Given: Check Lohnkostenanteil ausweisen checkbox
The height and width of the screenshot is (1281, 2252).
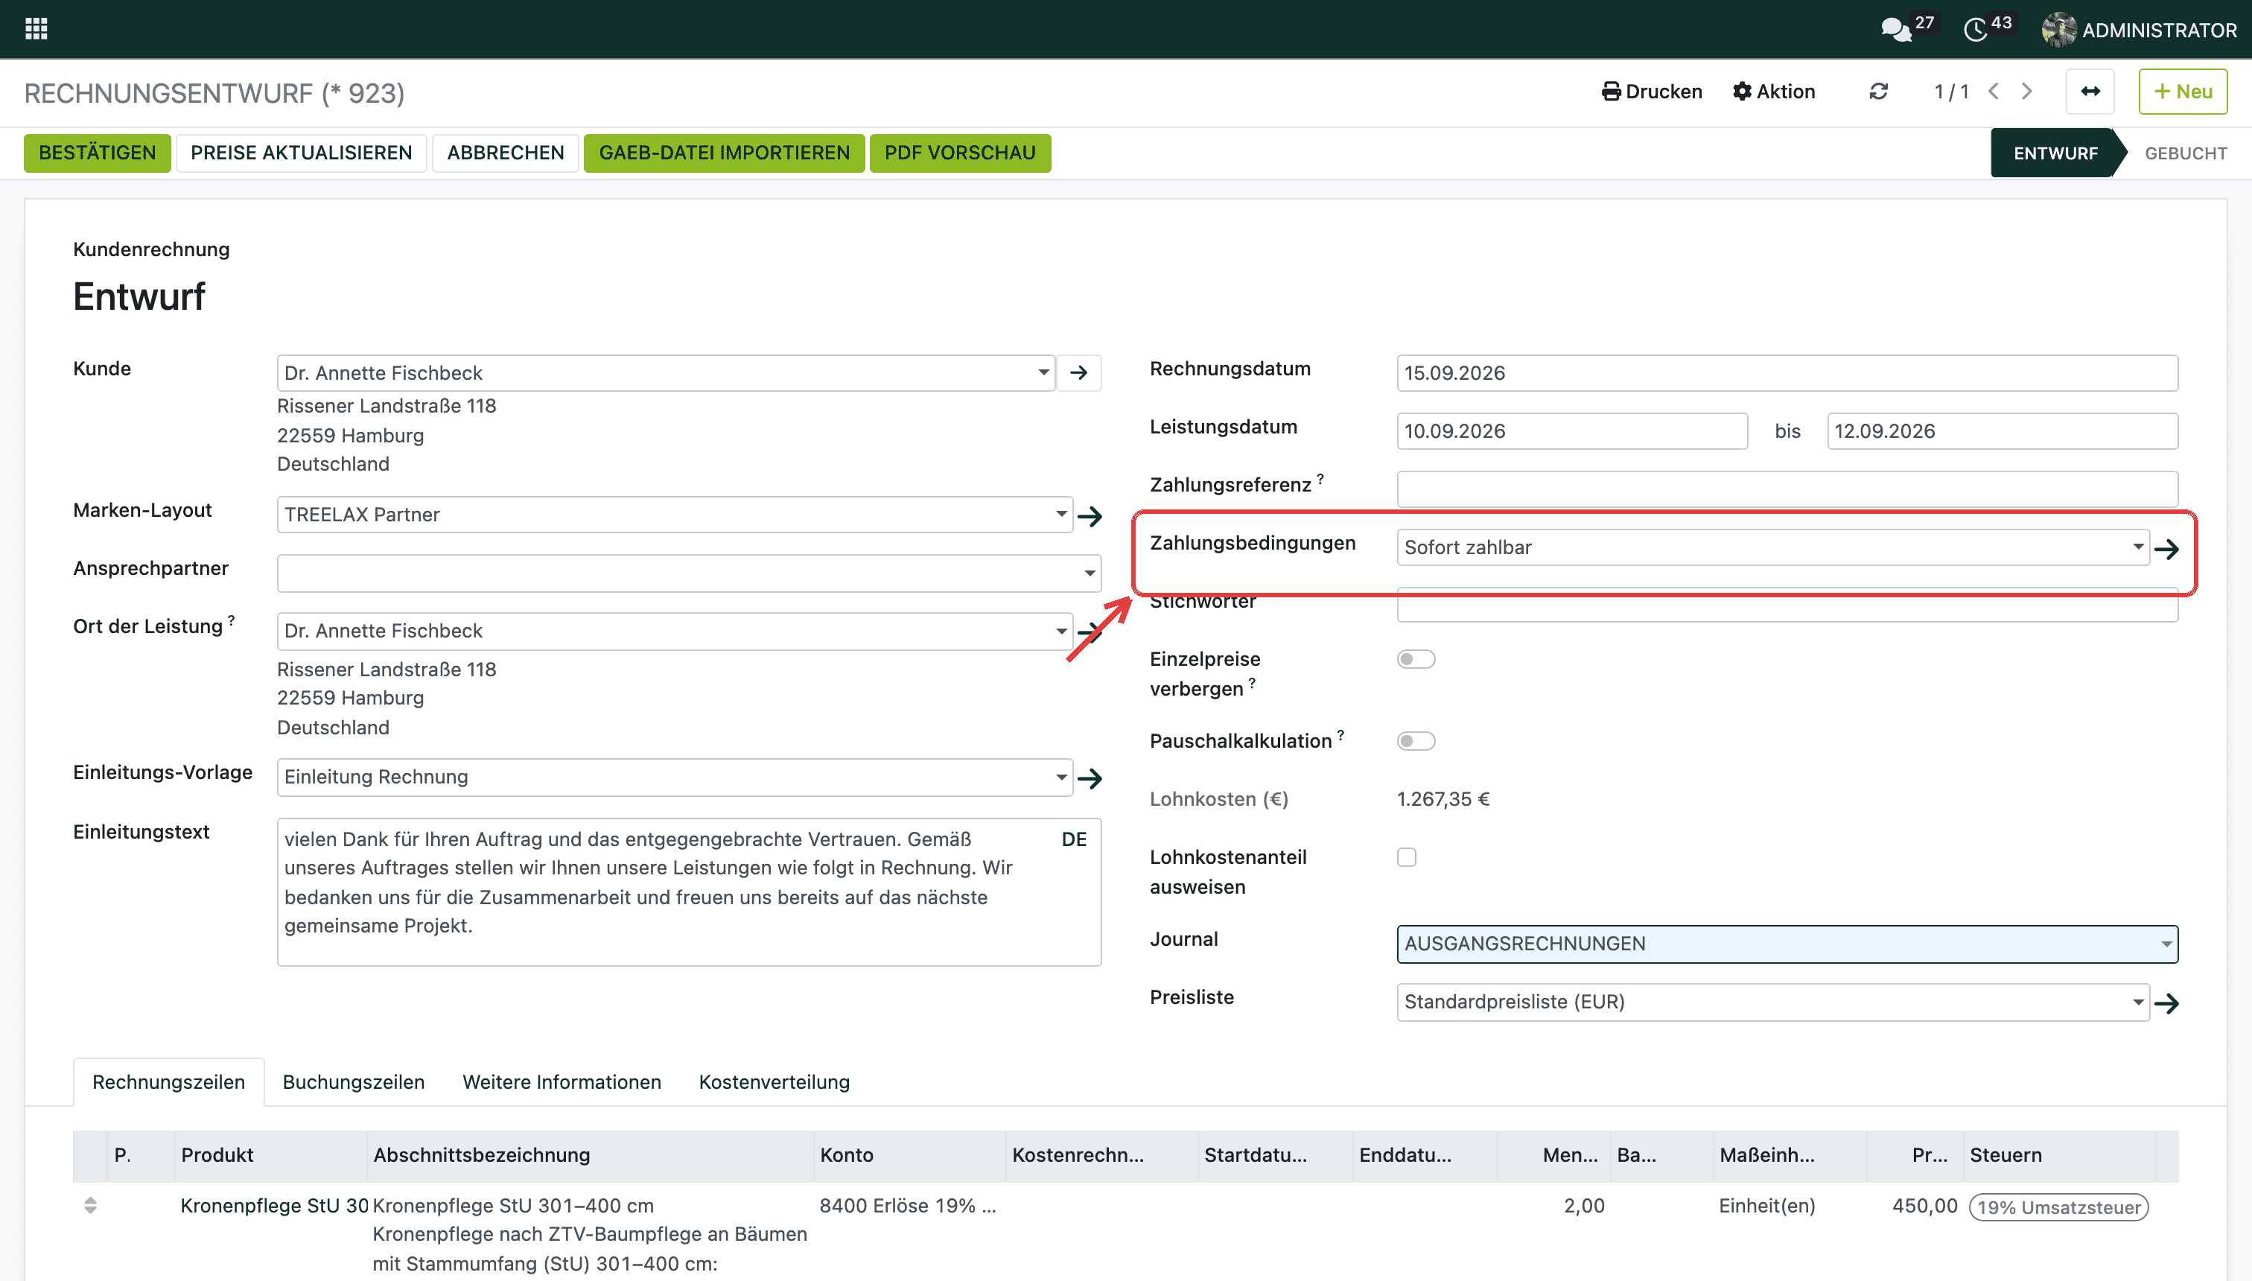Looking at the screenshot, I should [1407, 857].
